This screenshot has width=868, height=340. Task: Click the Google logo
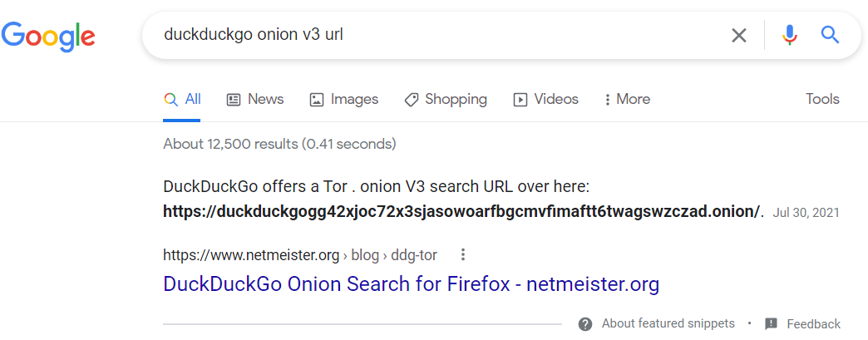point(48,35)
